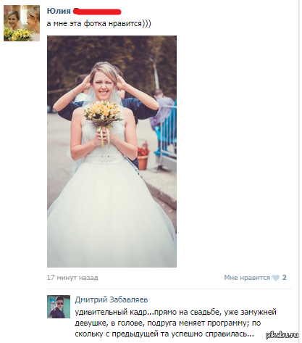Open Дмитрий's avatar with sunglasses
The width and height of the screenshot is (302, 343).
(59, 307)
